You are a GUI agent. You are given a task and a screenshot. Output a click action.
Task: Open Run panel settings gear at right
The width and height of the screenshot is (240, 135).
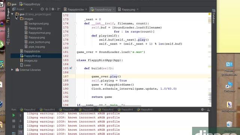pyautogui.click(x=202, y=109)
